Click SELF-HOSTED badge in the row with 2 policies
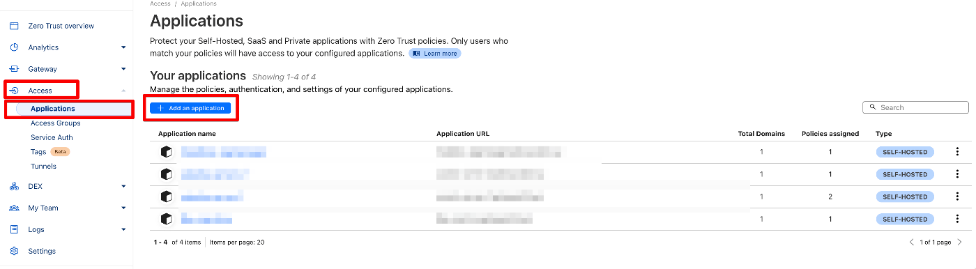Screen dimensions: 976x269 905,197
